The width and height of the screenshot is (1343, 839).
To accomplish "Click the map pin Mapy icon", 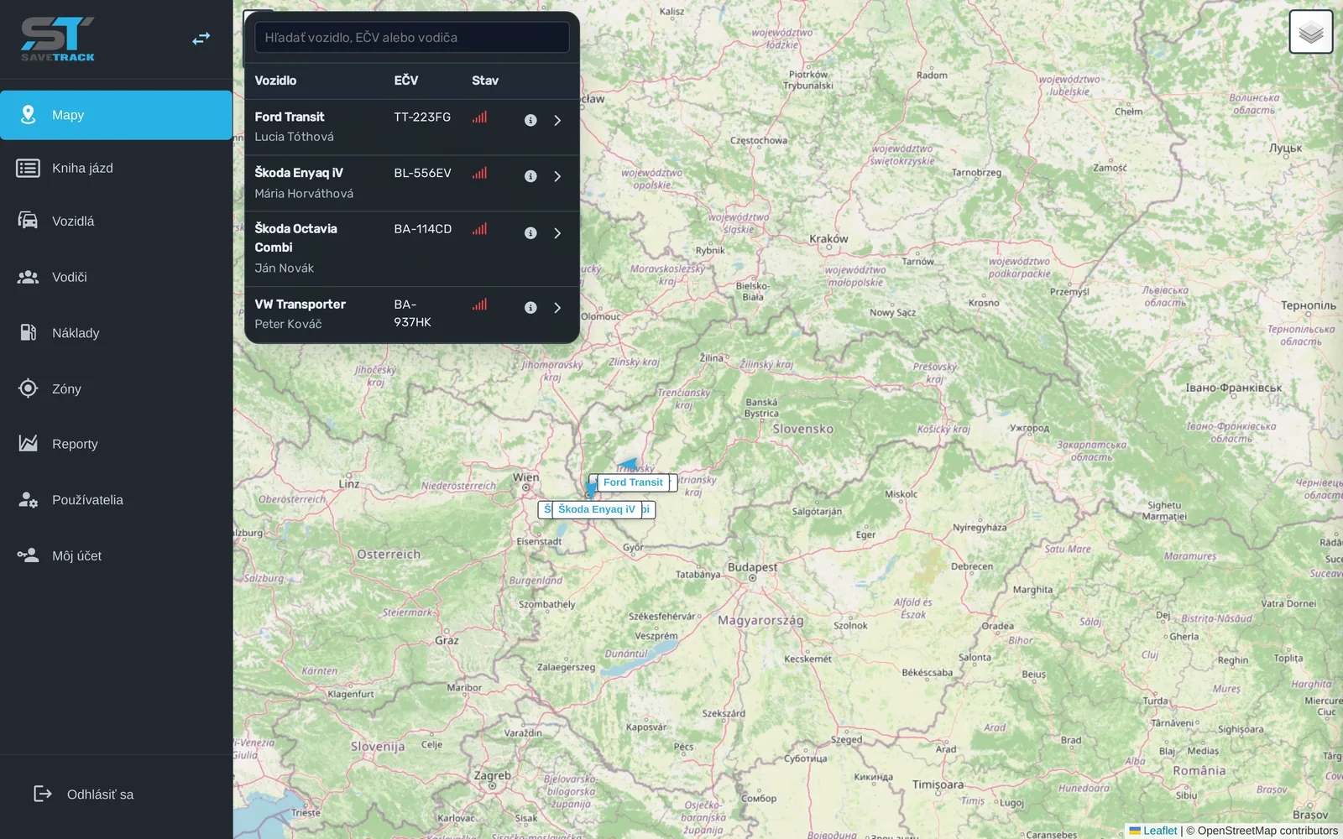I will click(x=28, y=115).
